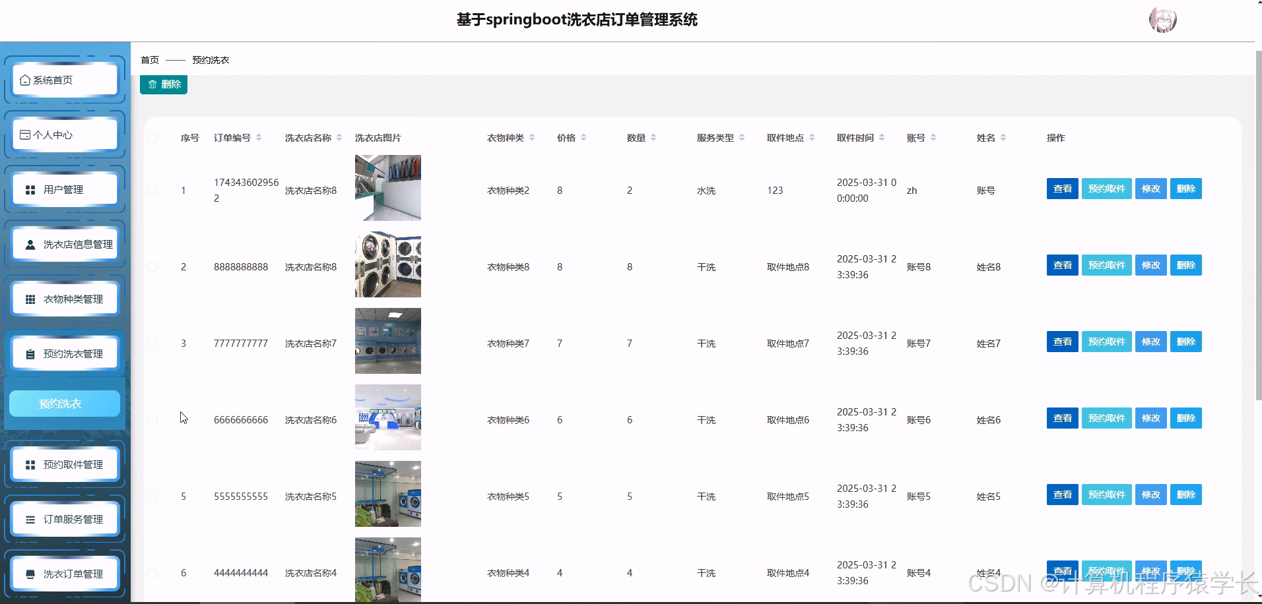Toggle the select-all checkbox in the table header
This screenshot has width=1262, height=604.
point(152,138)
